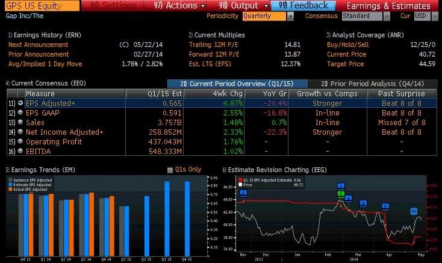442x263 pixels.
Task: Open 96) Settings
Action: pyautogui.click(x=113, y=5)
